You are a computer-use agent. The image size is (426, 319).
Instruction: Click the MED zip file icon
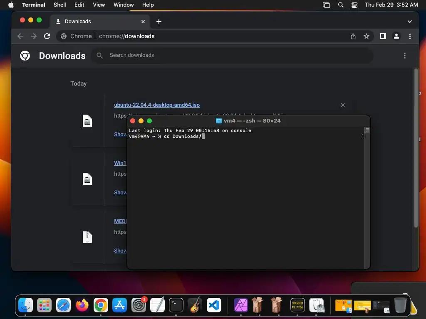tap(87, 237)
